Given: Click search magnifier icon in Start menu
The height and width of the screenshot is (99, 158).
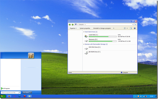Looking at the screenshot, I should pyautogui.click(x=19, y=93).
